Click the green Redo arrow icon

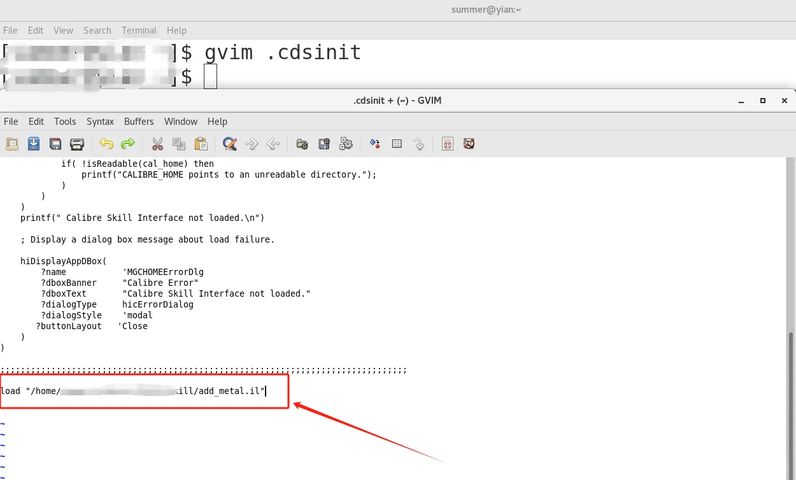(x=128, y=144)
